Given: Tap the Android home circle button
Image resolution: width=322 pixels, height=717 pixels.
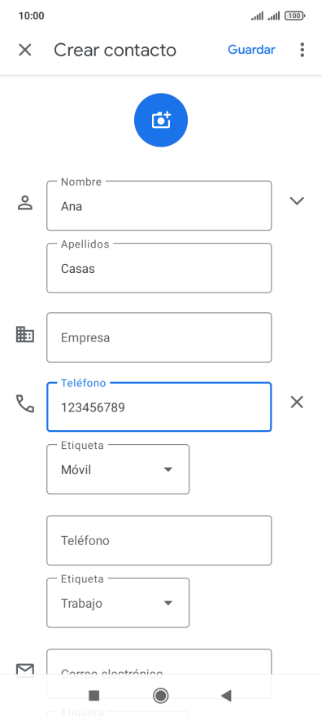Looking at the screenshot, I should pos(160,696).
